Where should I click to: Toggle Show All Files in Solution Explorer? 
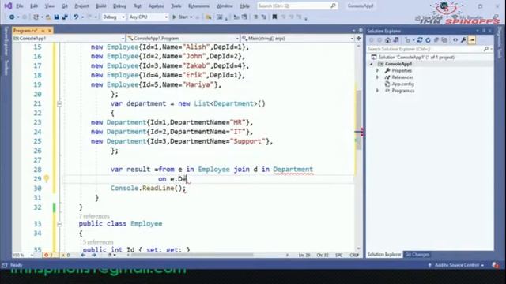(x=444, y=40)
